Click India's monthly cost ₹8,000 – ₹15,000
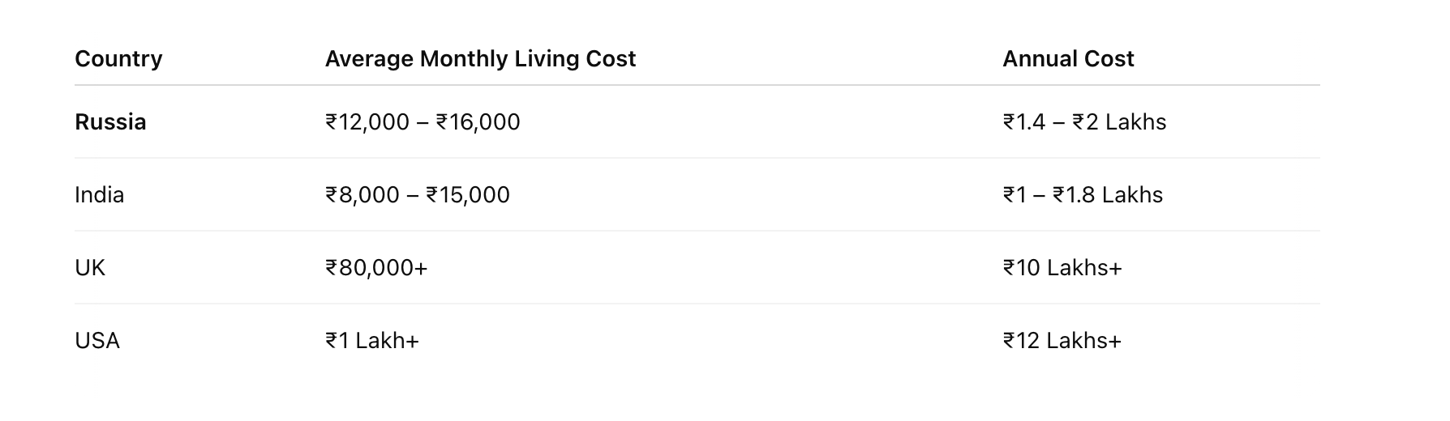Screen dimensions: 1450x421 [418, 195]
